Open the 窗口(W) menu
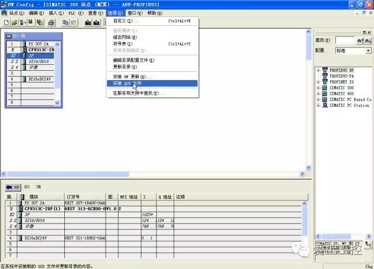 [x=135, y=13]
